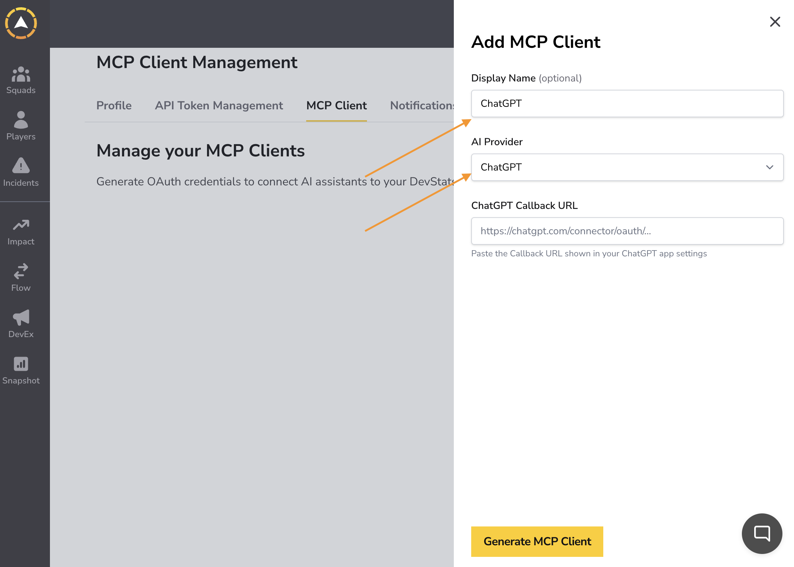The image size is (794, 567).
Task: Click the MCP Client Management title
Action: [197, 62]
